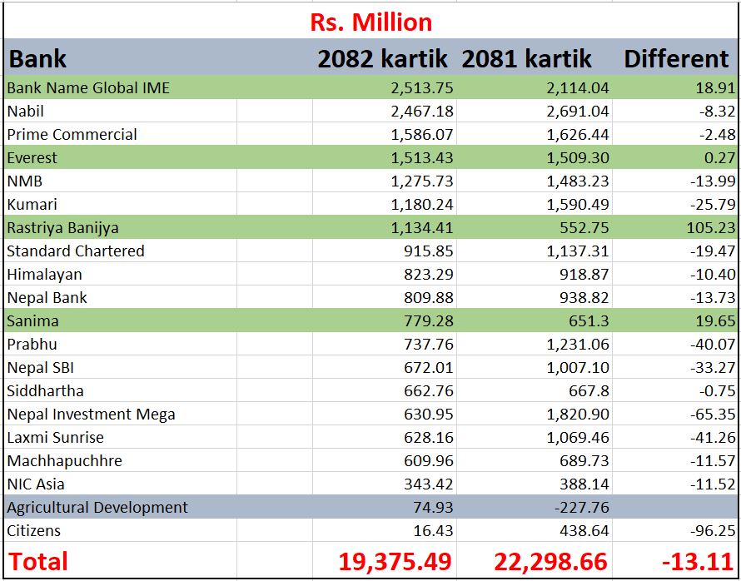Select the 'Total' label cell

37,562
